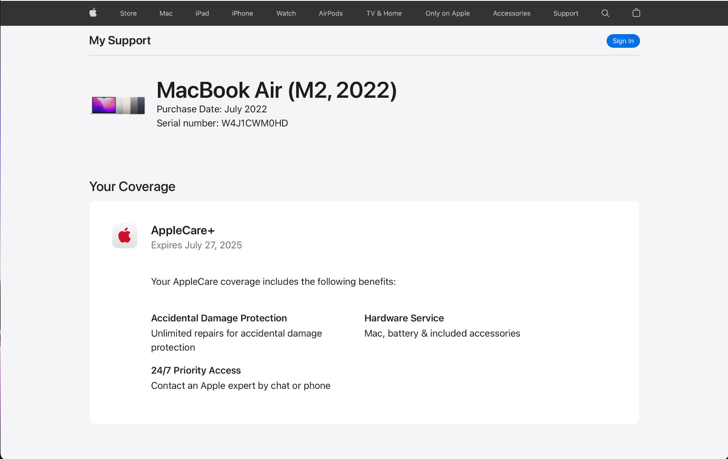Open the Support menu
This screenshot has width=728, height=459.
tap(566, 13)
